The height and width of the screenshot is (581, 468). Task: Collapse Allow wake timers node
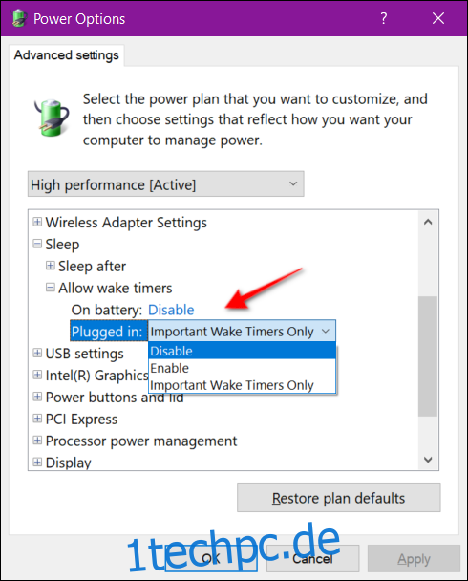click(x=50, y=288)
